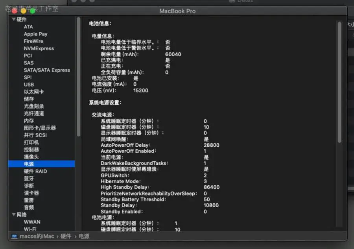Image resolution: width=354 pixels, height=249 pixels.
Task: Click the computer icon in path bar
Action: [15, 236]
